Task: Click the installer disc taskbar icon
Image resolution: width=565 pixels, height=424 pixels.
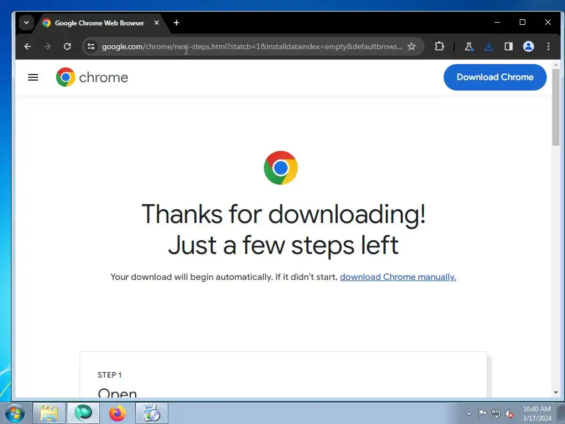Action: (x=152, y=413)
